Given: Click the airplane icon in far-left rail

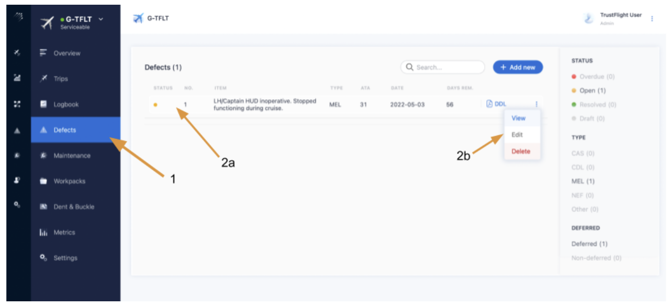Looking at the screenshot, I should tap(17, 53).
